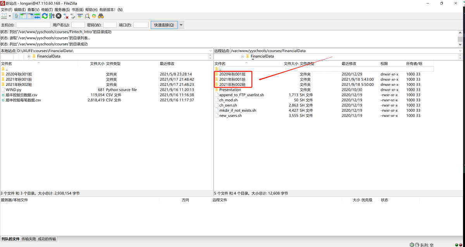Screen dimensions: 465x247
Task: Open the 服务器(S) menu
Action: [x=62, y=9]
